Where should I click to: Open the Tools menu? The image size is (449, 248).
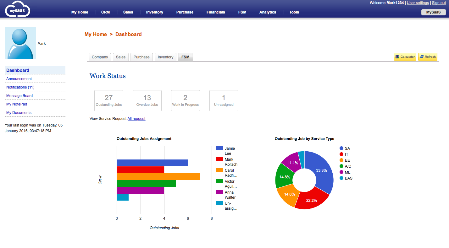(x=294, y=12)
